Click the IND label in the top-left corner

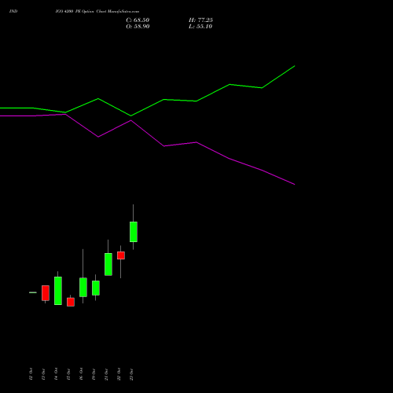[x=13, y=12]
